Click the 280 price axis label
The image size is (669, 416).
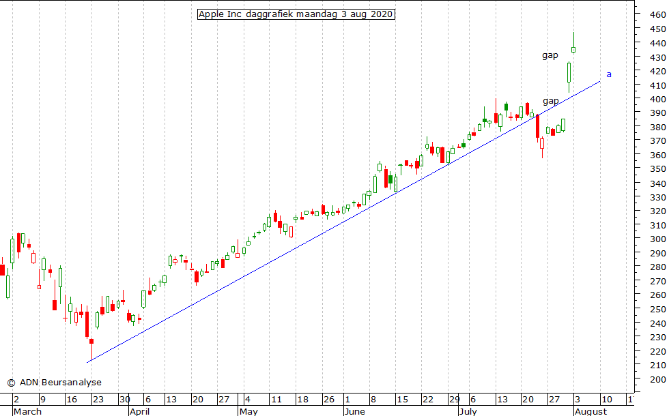(x=657, y=267)
